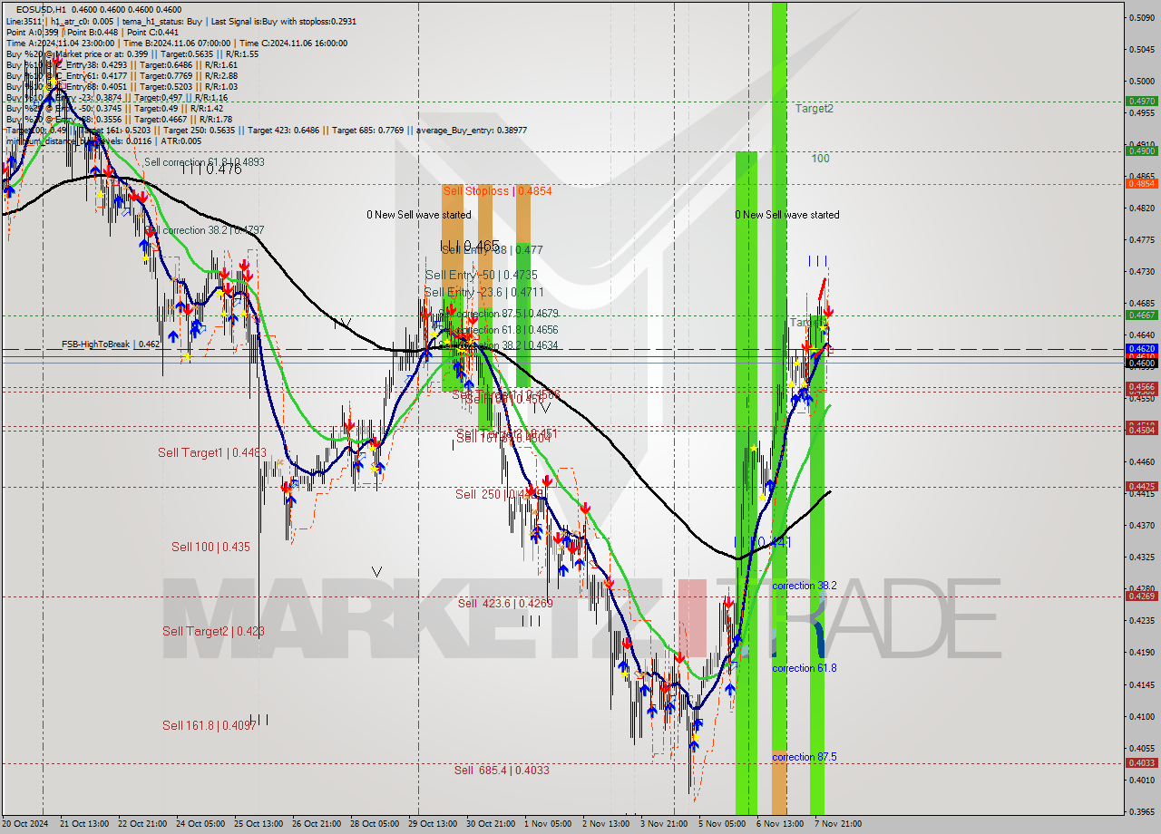Select the 'Sell correction 61.8 | 0.4893' label
Screen dimensions: 1161x834
(205, 162)
